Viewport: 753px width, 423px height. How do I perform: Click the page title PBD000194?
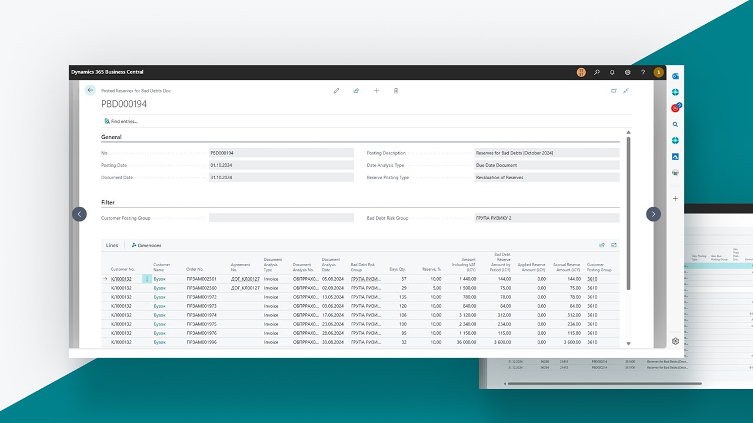pyautogui.click(x=124, y=104)
